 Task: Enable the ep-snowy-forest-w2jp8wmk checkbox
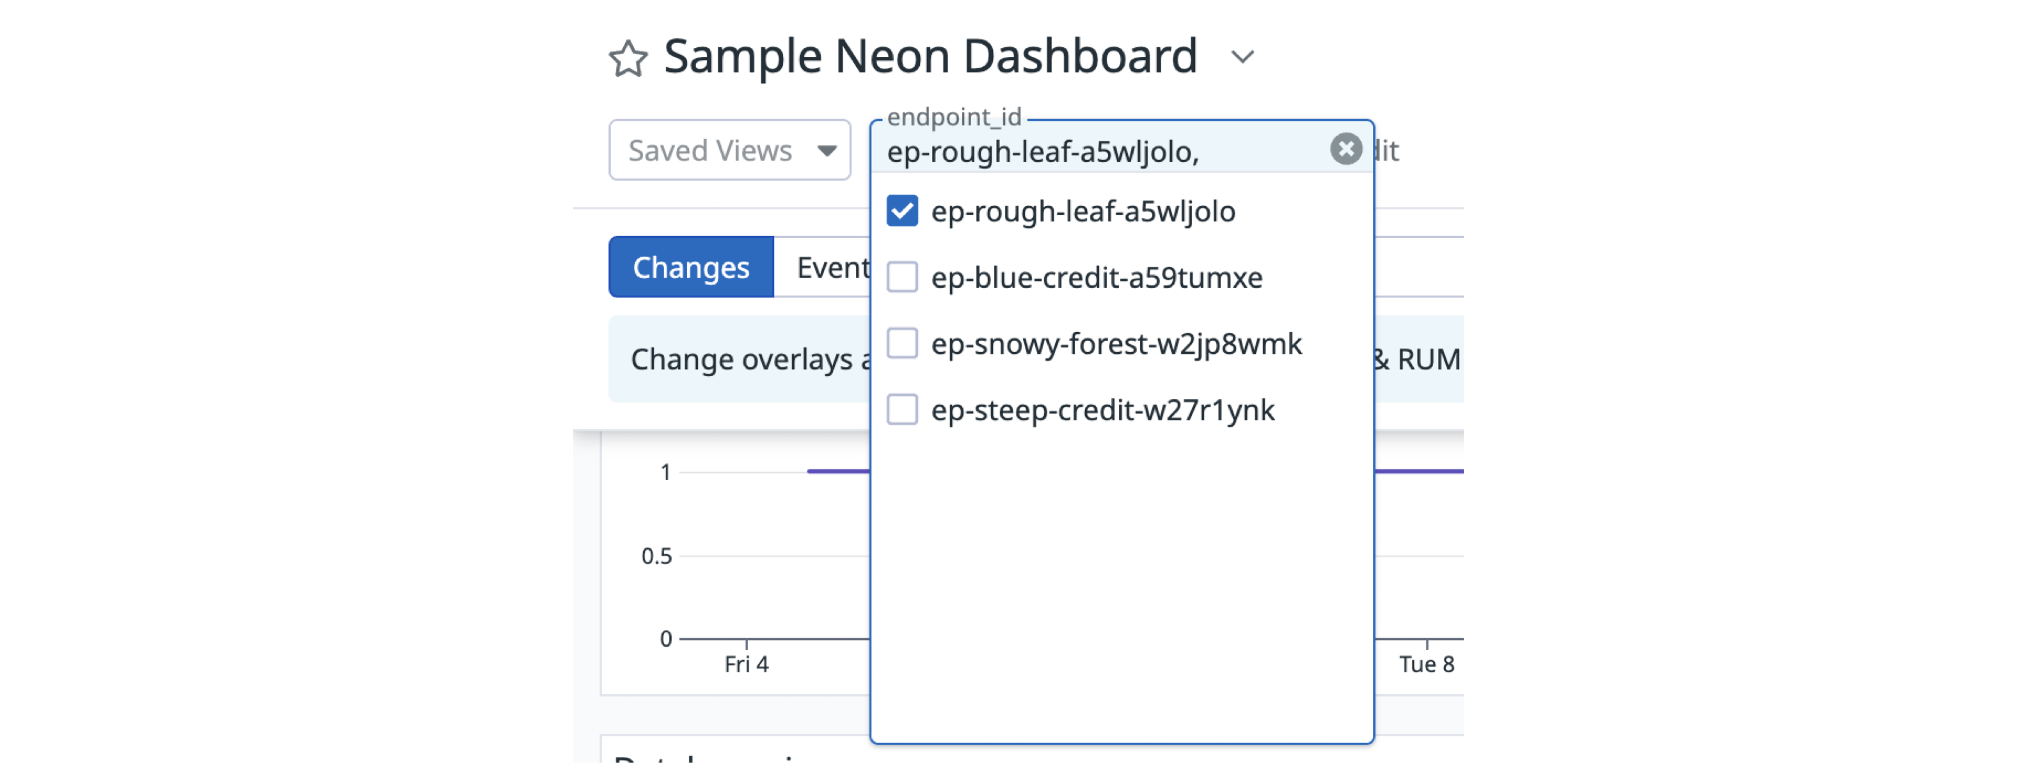(901, 344)
